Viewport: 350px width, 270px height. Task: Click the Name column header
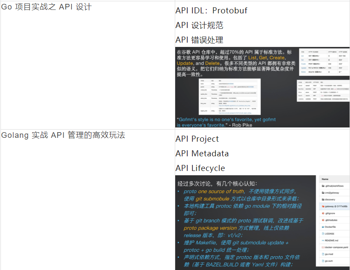(325, 179)
